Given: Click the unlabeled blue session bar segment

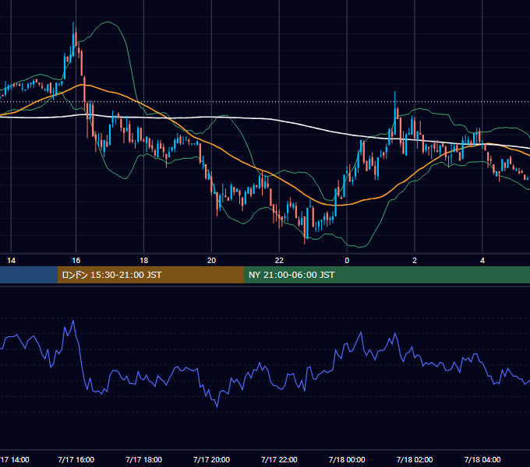Looking at the screenshot, I should [29, 275].
